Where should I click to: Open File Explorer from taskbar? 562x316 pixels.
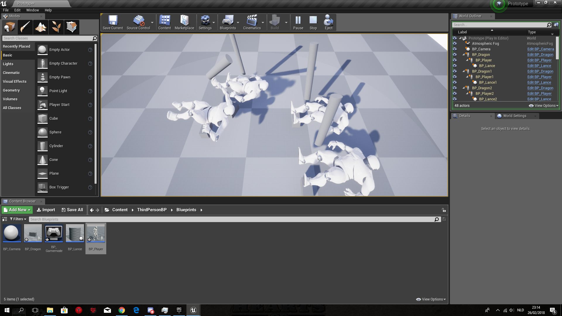[x=50, y=310]
